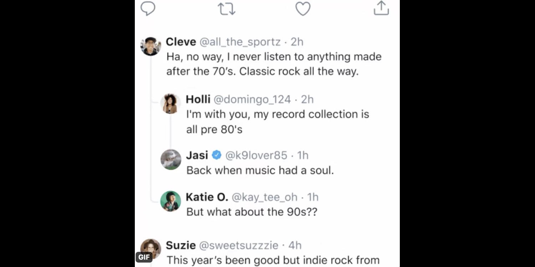Open the share upload icon
Viewport: 535px width, 267px height.
(381, 8)
